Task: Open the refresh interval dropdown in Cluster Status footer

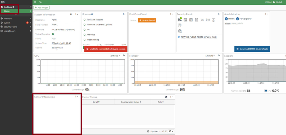Action: point(171,131)
